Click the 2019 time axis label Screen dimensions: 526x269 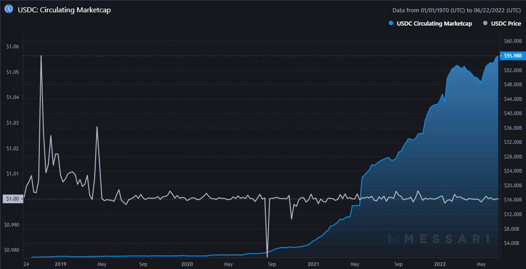61,264
